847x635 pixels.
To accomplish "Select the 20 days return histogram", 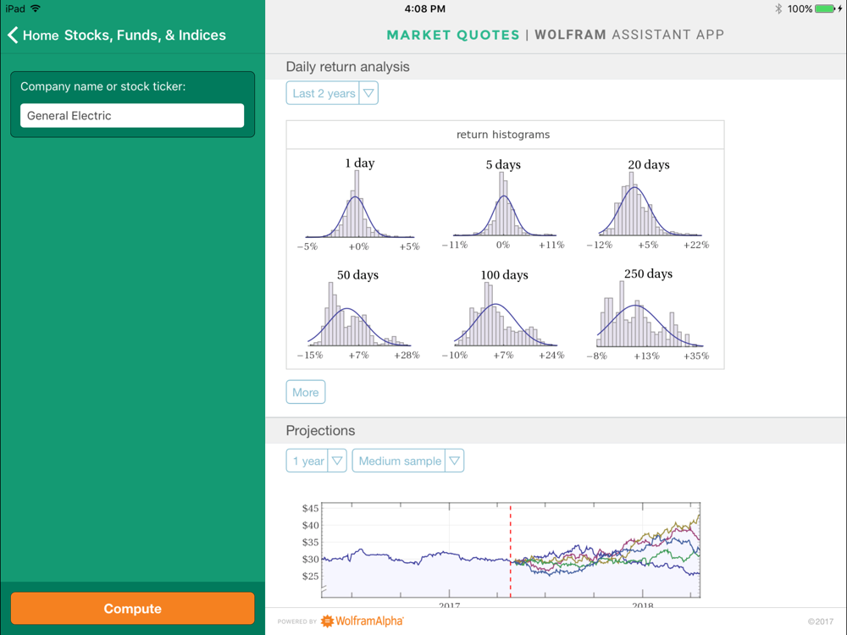I will tap(648, 204).
